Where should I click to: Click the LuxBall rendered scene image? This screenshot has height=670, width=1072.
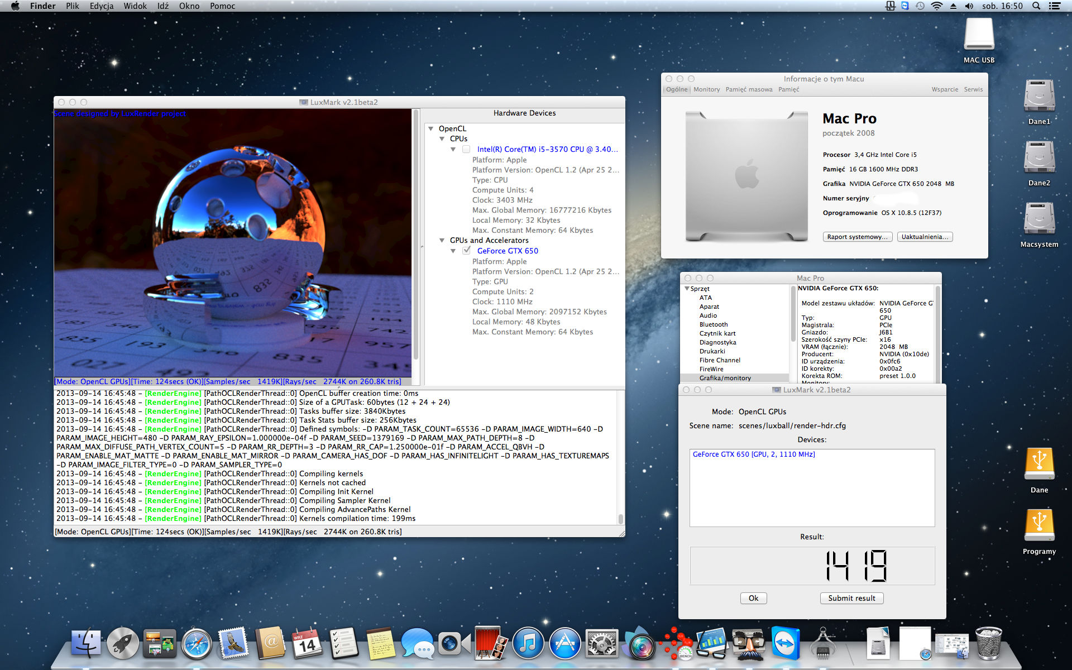tap(233, 243)
